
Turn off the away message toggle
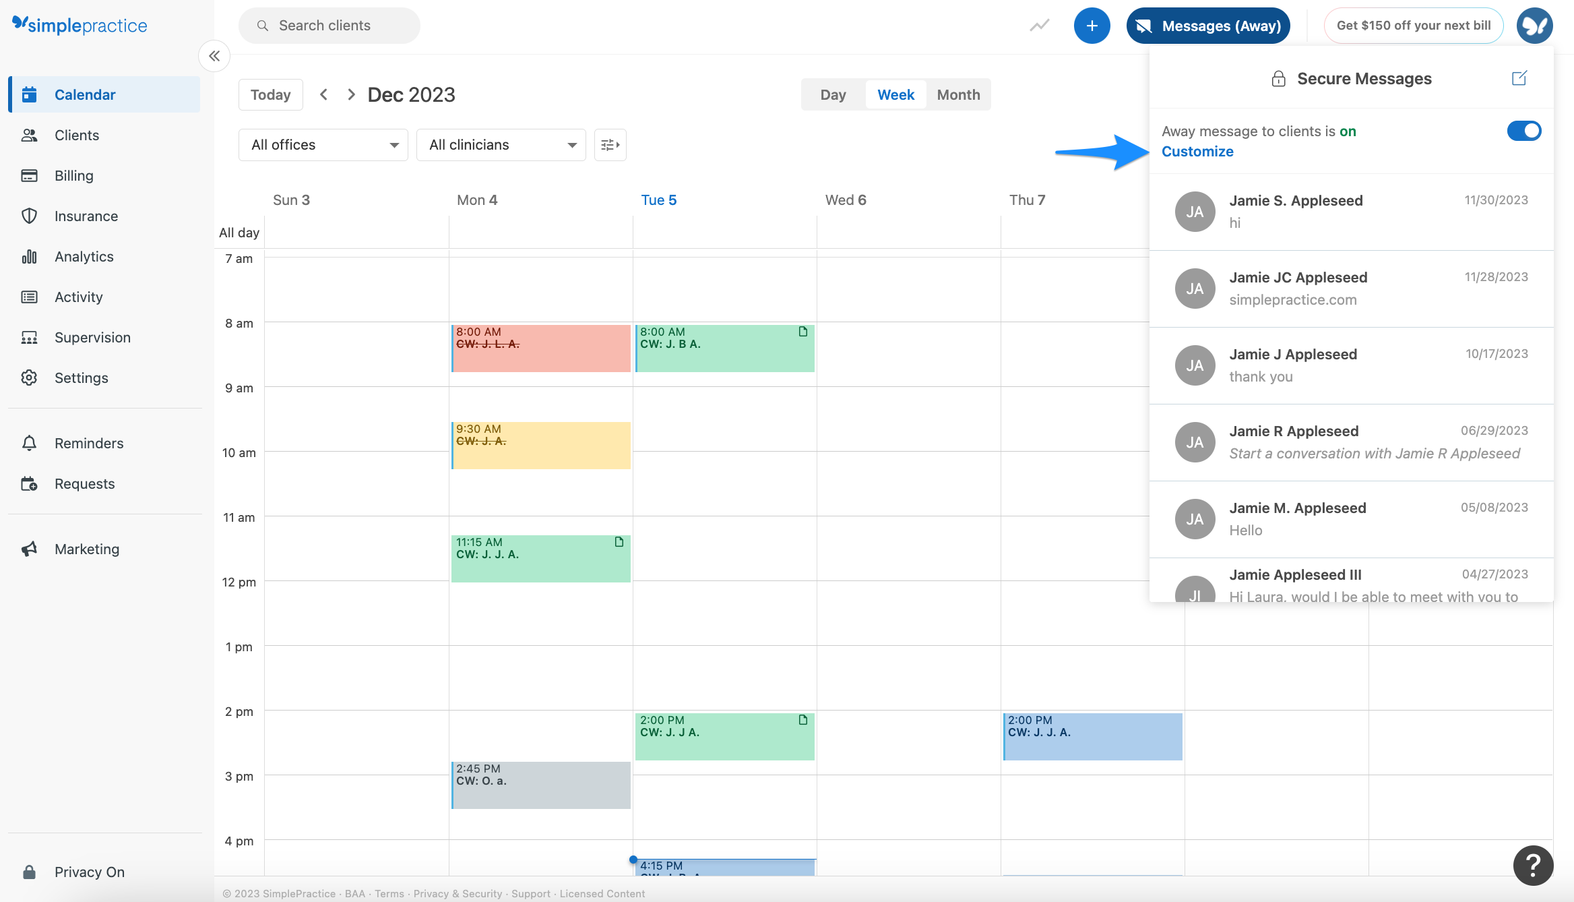tap(1523, 131)
